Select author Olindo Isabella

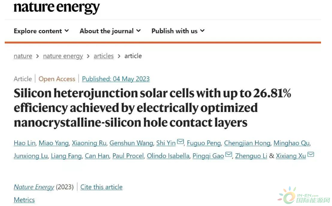168,156
